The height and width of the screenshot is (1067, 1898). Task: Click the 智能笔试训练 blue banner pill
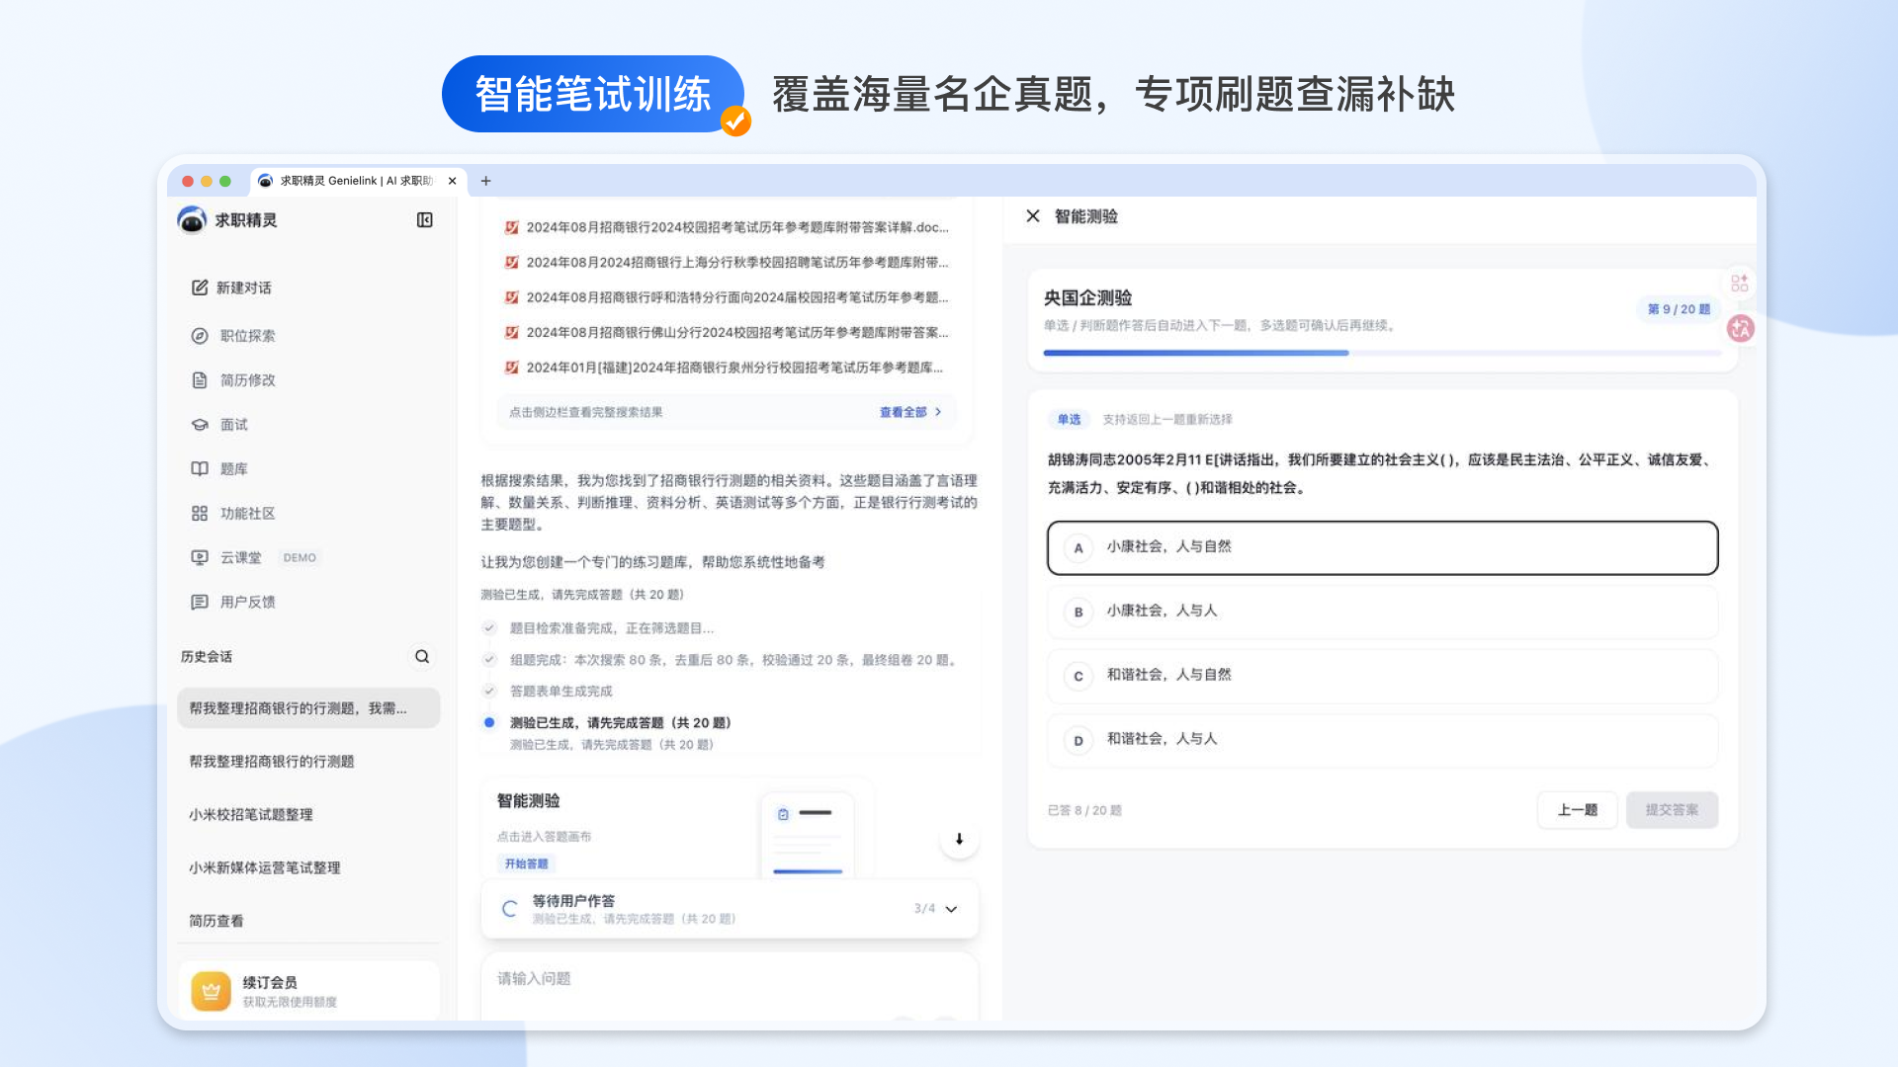(x=592, y=94)
